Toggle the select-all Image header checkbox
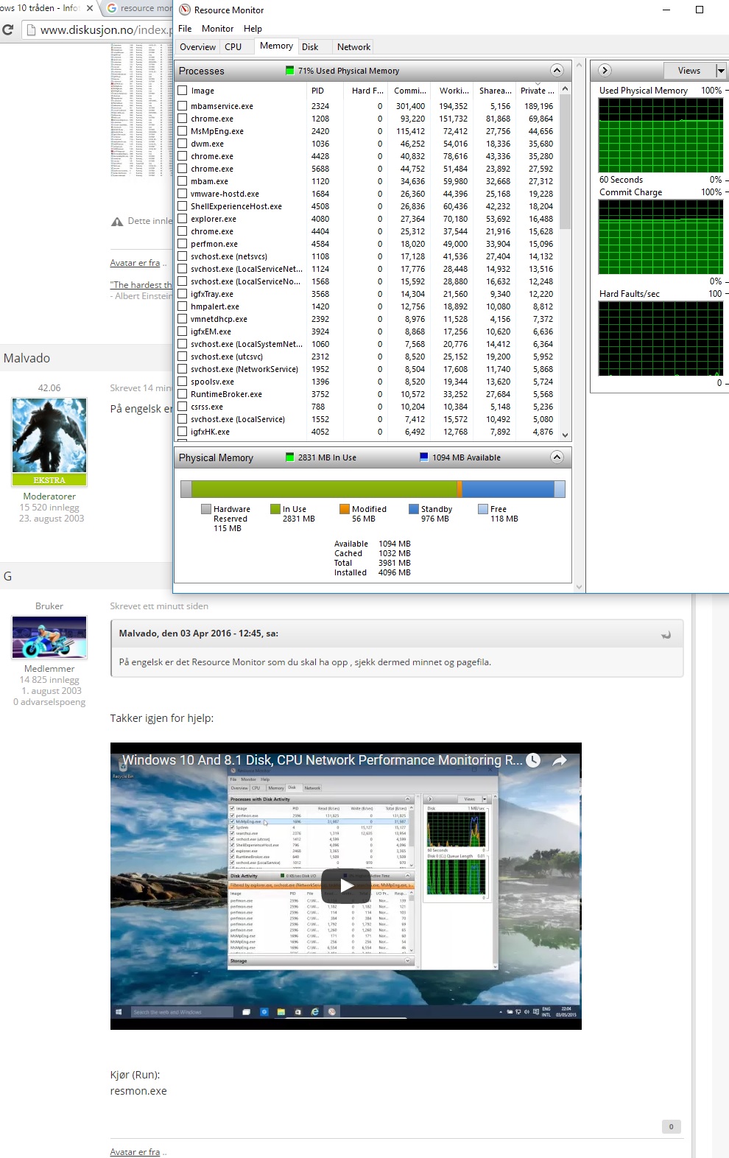 point(183,91)
